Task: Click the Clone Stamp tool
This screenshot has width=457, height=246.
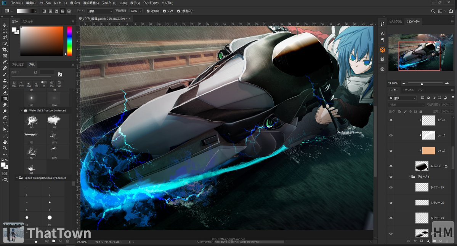Action: tap(5, 80)
